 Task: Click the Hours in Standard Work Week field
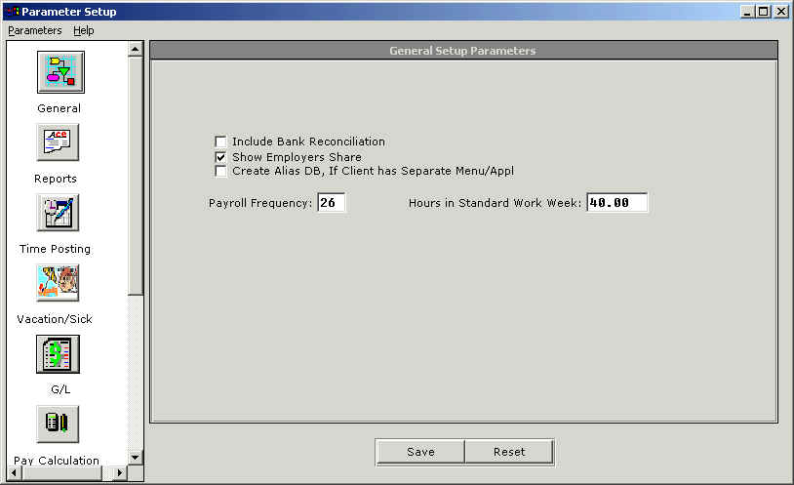(x=616, y=203)
